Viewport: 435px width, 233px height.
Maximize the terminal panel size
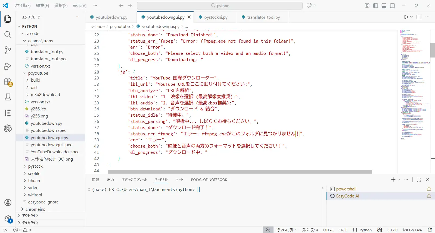419,180
